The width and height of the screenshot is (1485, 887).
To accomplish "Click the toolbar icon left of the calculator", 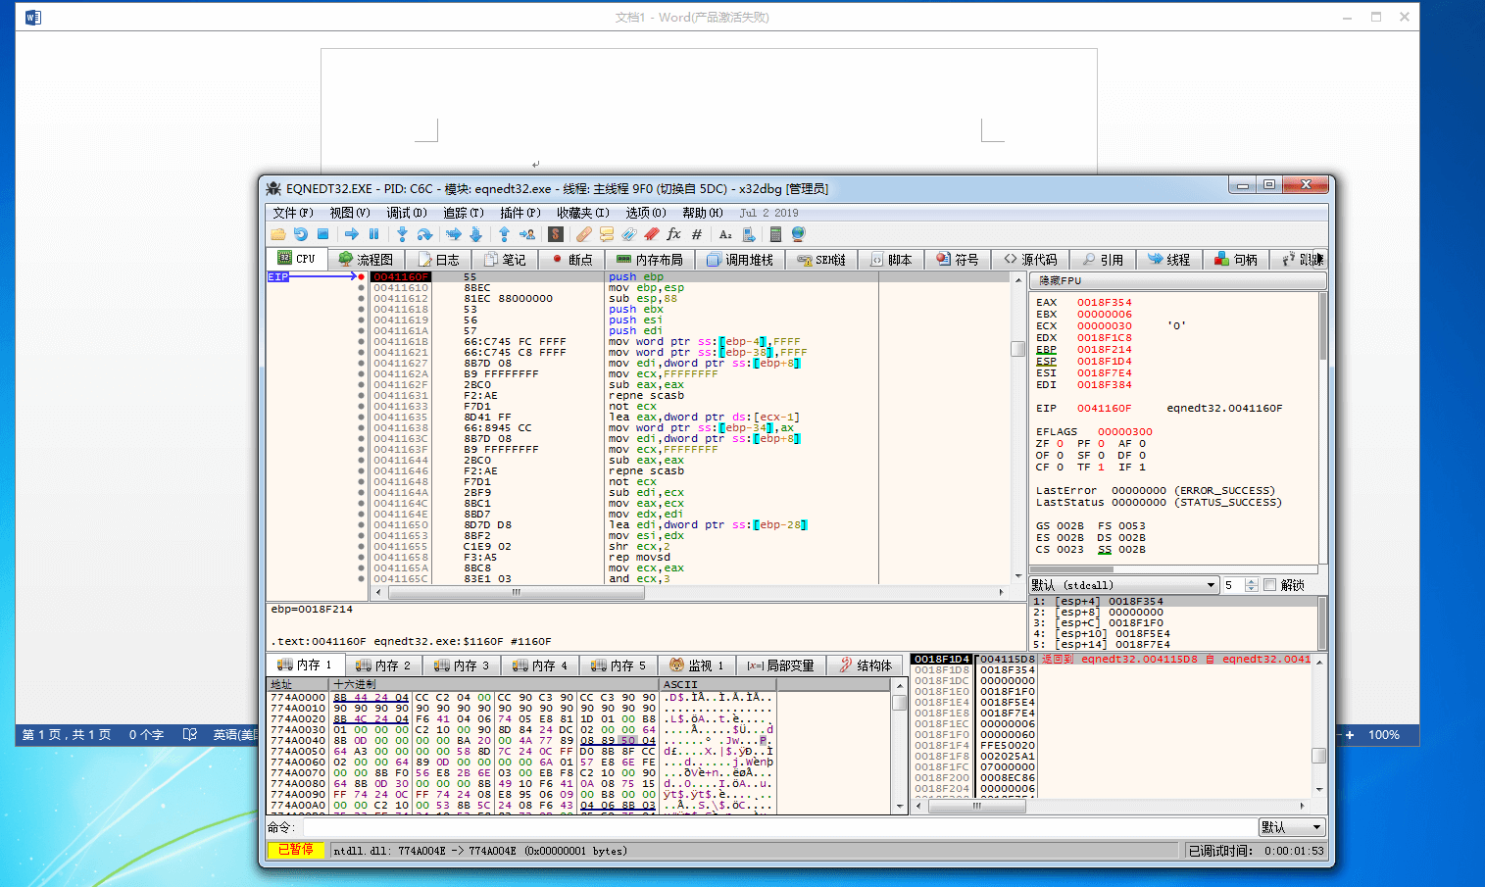I will (x=749, y=234).
